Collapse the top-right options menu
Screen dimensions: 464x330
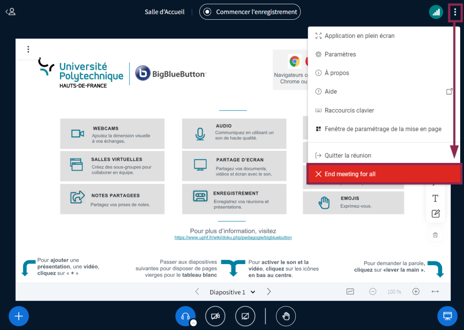pyautogui.click(x=455, y=12)
